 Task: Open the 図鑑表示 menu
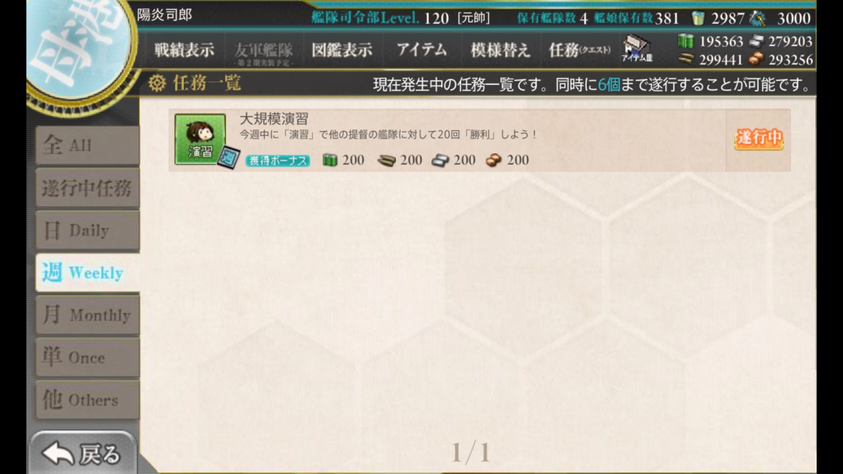[x=342, y=50]
